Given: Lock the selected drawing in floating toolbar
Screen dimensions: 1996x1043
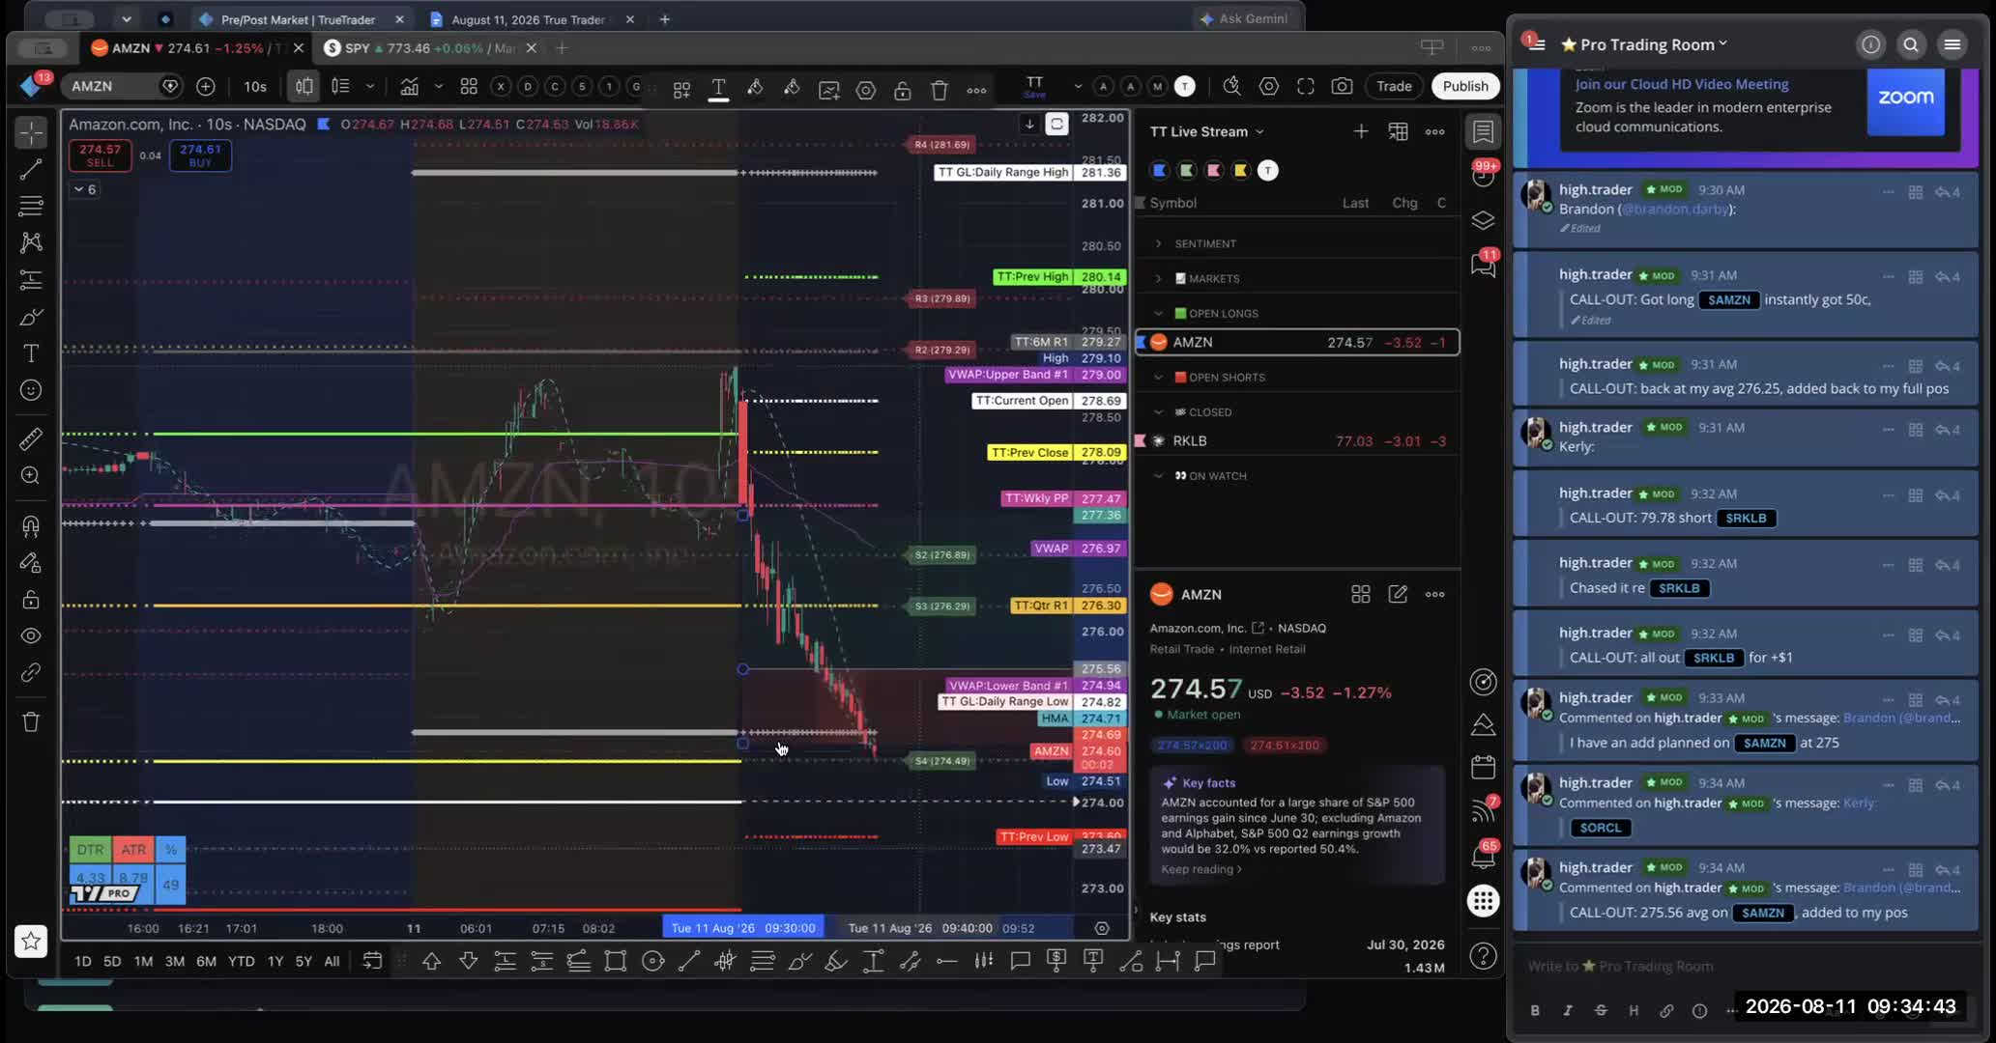Looking at the screenshot, I should pos(902,90).
